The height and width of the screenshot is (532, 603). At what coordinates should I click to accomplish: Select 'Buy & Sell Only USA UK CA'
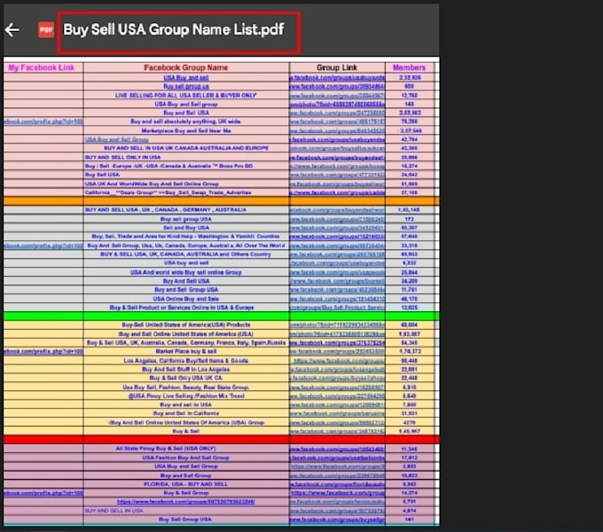pos(186,379)
